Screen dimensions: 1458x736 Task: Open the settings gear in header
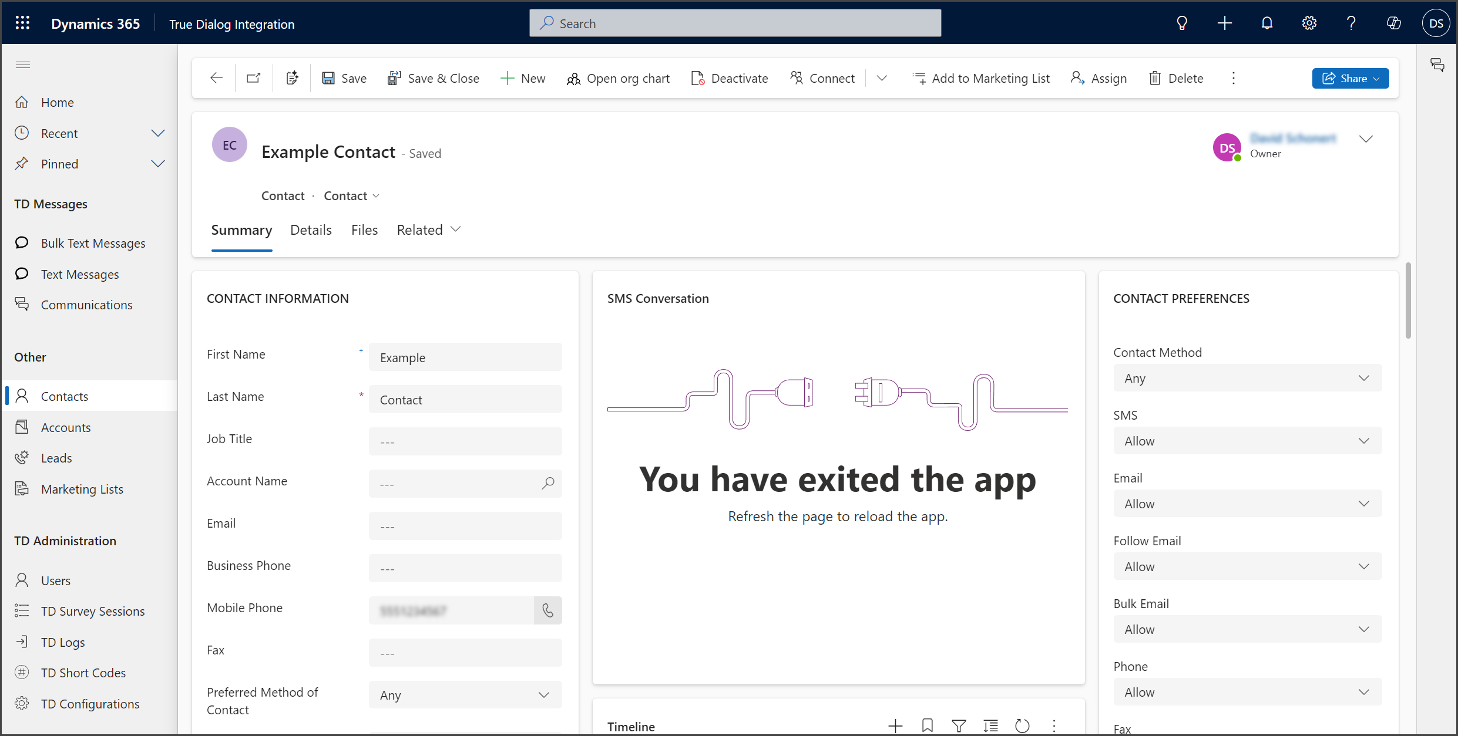coord(1309,23)
